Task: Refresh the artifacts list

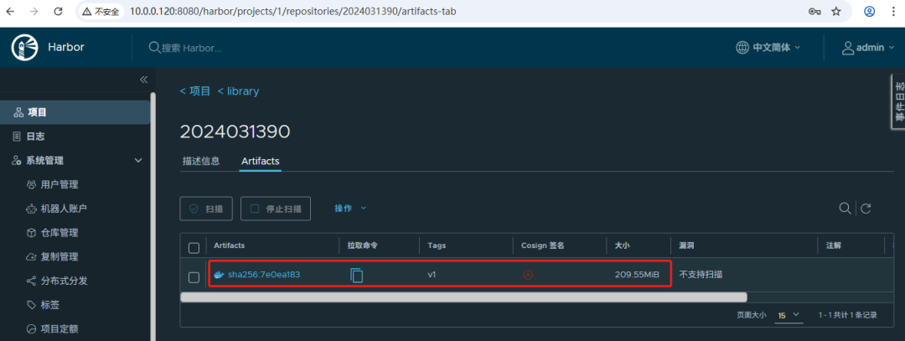Action: point(866,209)
